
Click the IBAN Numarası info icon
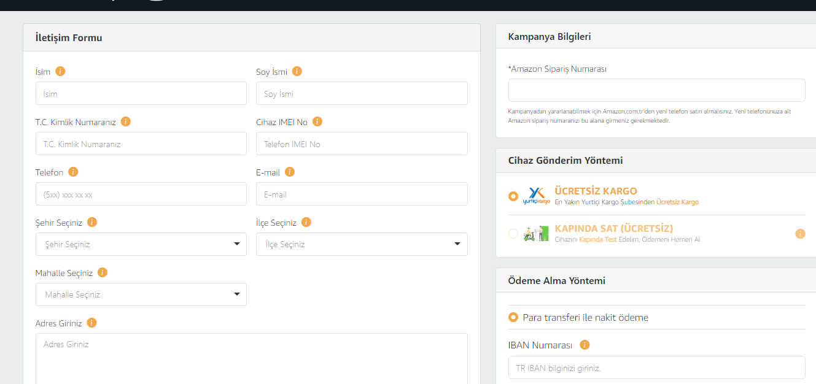pos(585,345)
